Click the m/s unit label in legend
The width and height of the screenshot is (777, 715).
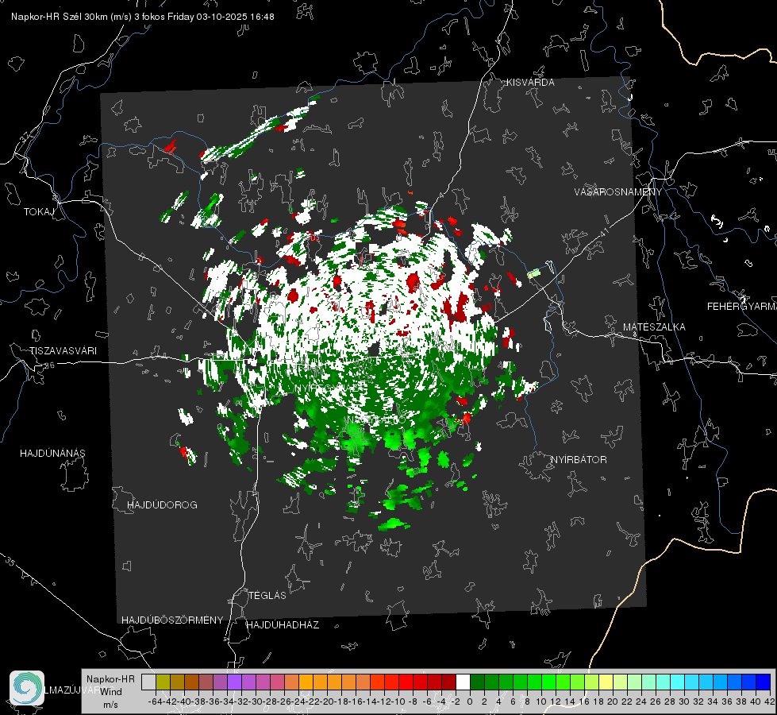(x=110, y=705)
